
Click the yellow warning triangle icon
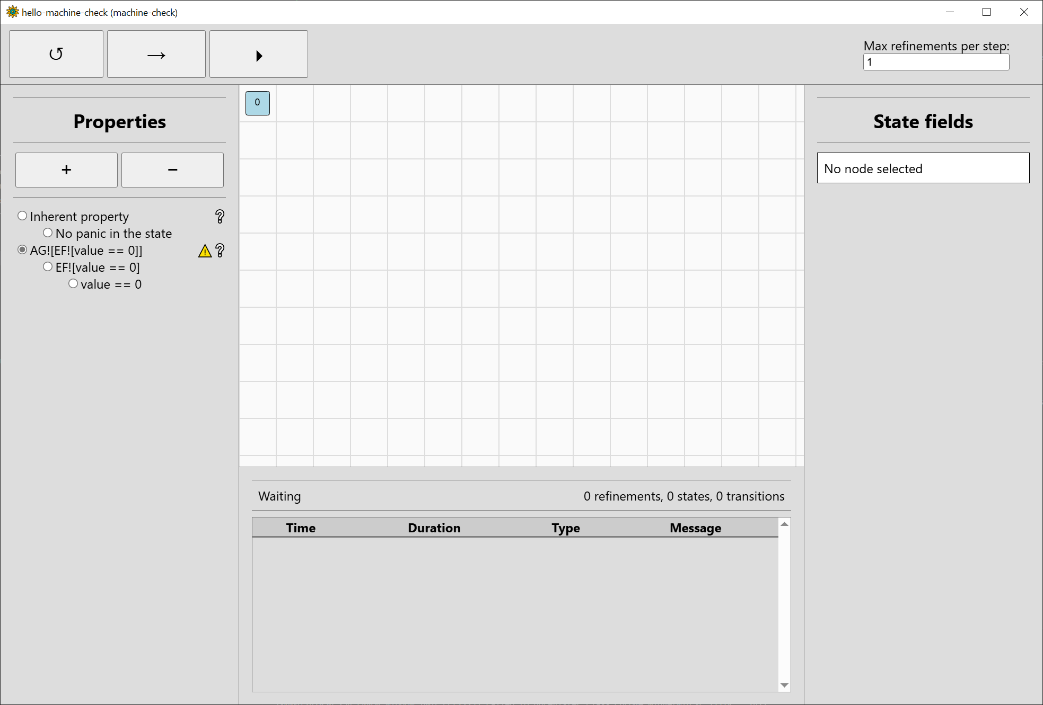[x=205, y=251]
